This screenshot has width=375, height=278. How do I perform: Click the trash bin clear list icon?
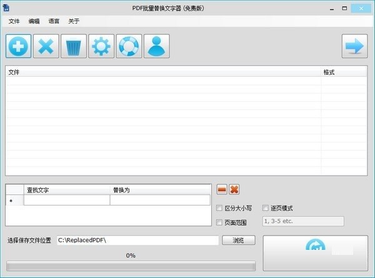coord(74,46)
